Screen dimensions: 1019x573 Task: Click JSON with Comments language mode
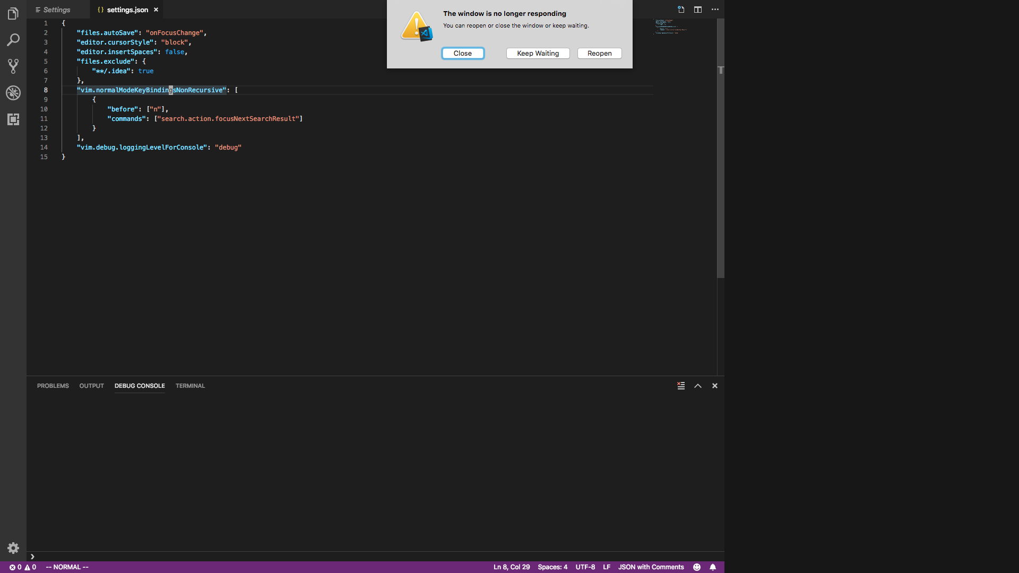pos(651,567)
